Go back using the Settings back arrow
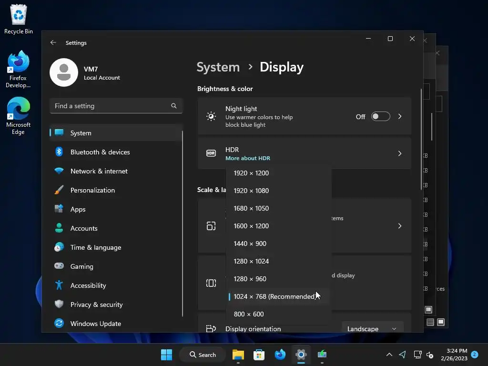The width and height of the screenshot is (488, 366). tap(53, 42)
